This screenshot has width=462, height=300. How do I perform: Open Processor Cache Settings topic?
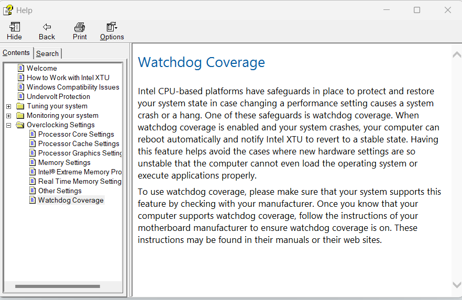click(79, 143)
